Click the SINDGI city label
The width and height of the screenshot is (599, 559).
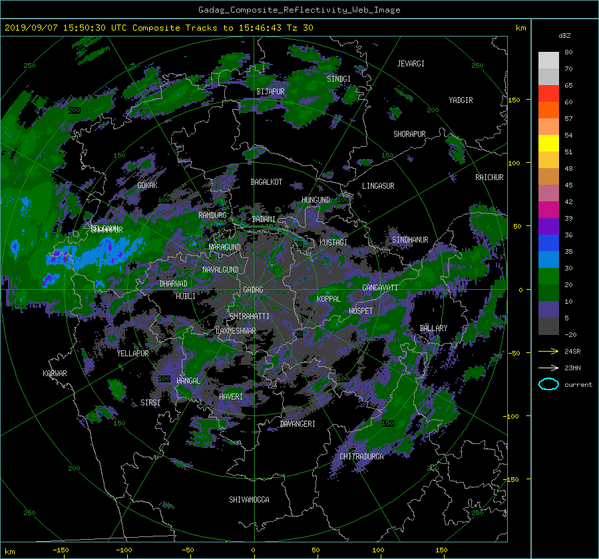[339, 79]
